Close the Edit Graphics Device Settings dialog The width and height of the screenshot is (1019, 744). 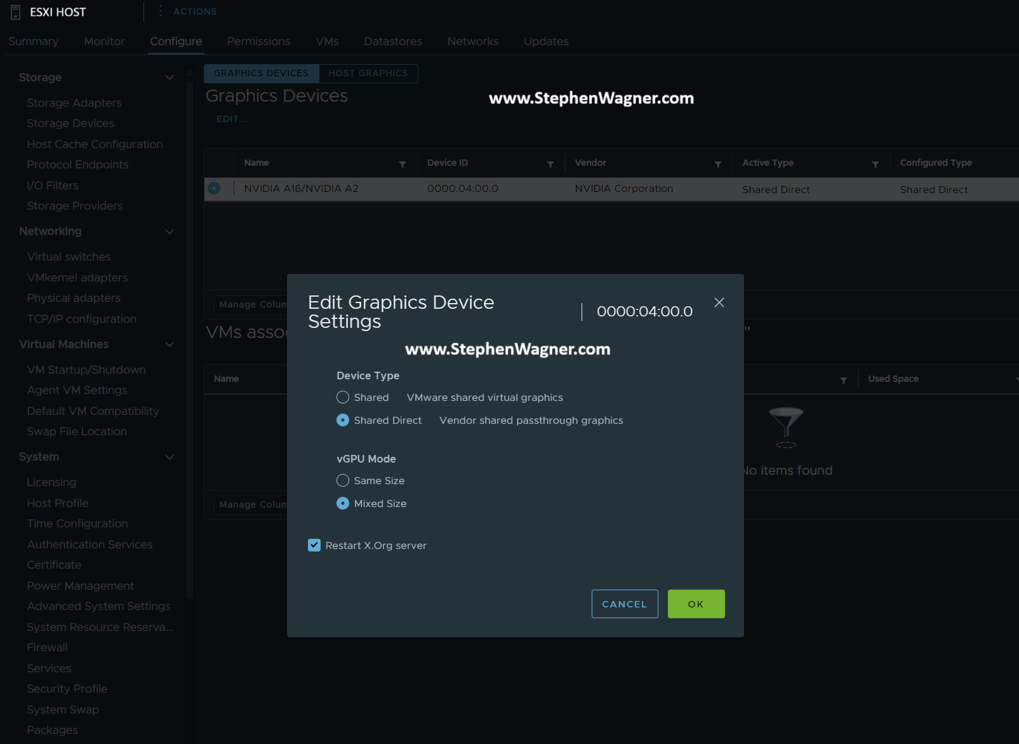point(719,302)
